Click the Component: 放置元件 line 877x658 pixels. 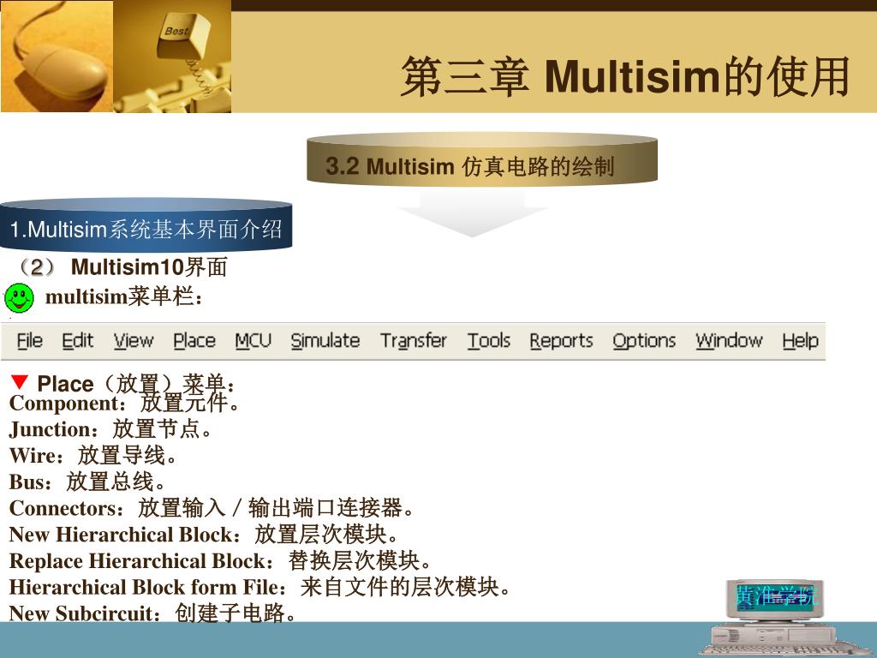[x=124, y=403]
